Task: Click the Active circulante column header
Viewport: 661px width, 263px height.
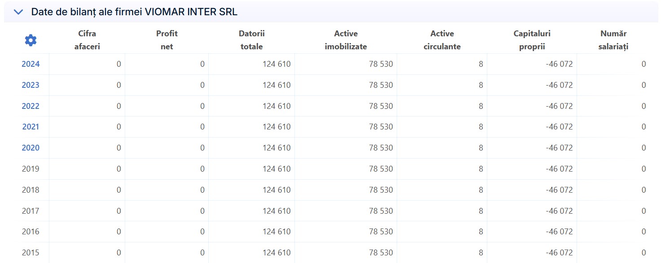Action: (x=442, y=40)
